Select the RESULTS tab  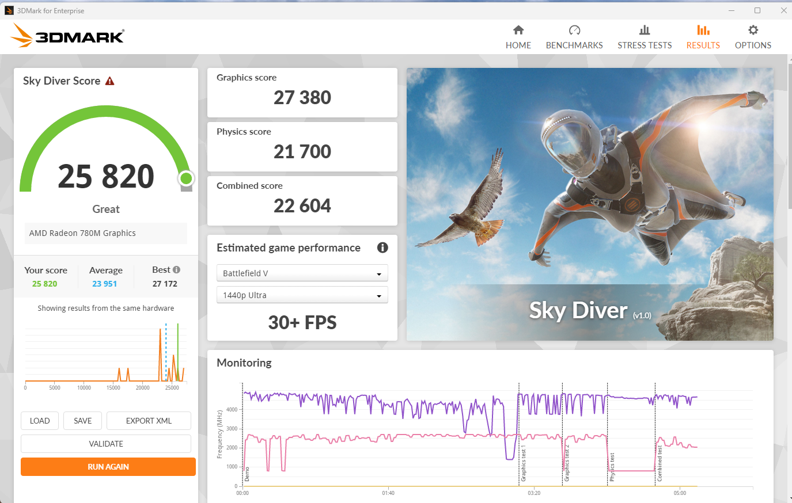(703, 37)
